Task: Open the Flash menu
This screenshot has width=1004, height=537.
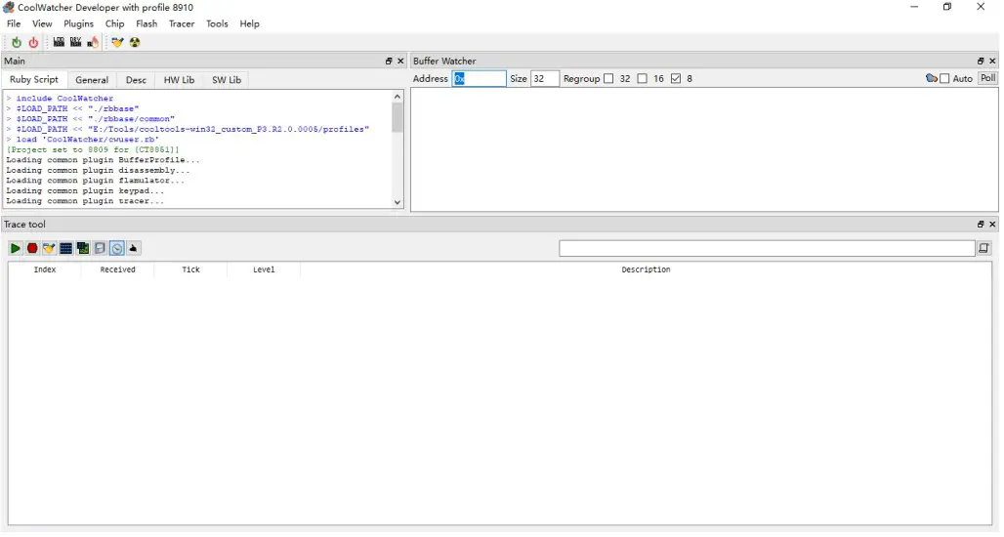Action: (x=146, y=23)
